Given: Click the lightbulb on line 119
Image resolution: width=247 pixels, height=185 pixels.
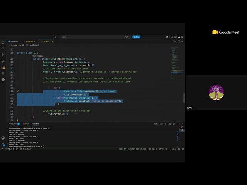Looking at the screenshot, I should pos(18,91).
